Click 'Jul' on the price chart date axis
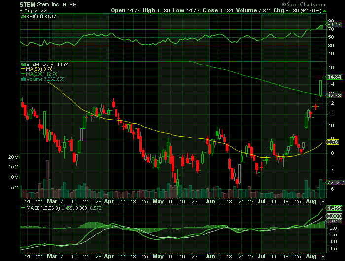The image size is (345, 261). pos(262,201)
